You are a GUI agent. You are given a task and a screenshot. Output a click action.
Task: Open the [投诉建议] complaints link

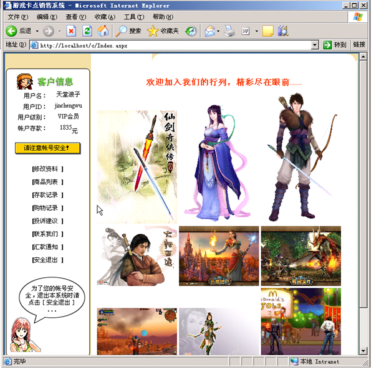[47, 221]
